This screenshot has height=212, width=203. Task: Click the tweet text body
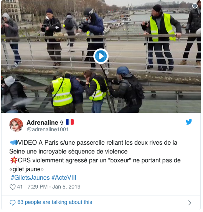(x=95, y=156)
